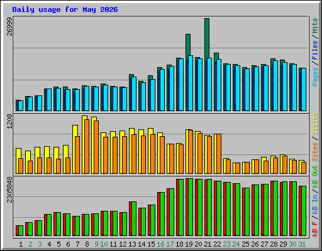
Task: Click the Visits legend label
Action: (315, 124)
